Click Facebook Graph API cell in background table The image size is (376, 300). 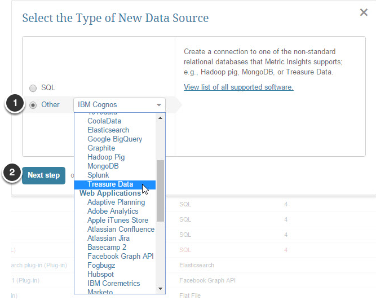(x=207, y=280)
